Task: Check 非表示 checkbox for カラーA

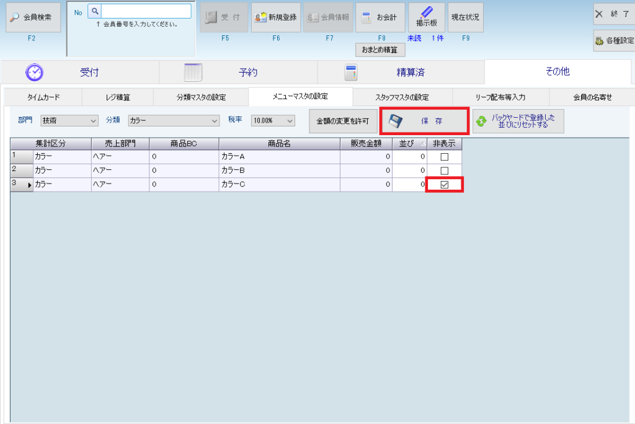Action: coord(444,157)
